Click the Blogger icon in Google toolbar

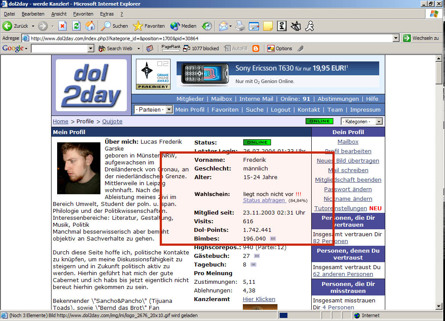[x=256, y=48]
